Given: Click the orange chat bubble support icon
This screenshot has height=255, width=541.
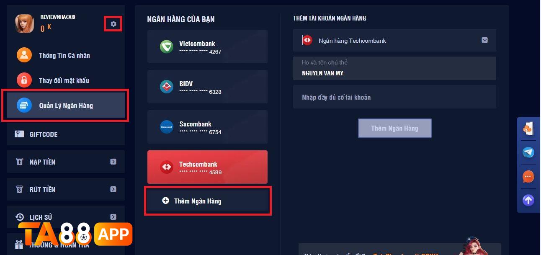Looking at the screenshot, I should pos(528,176).
